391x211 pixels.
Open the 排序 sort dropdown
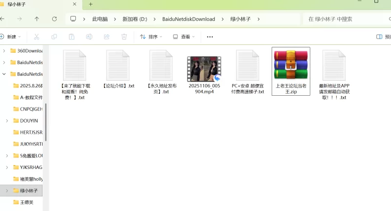[151, 37]
